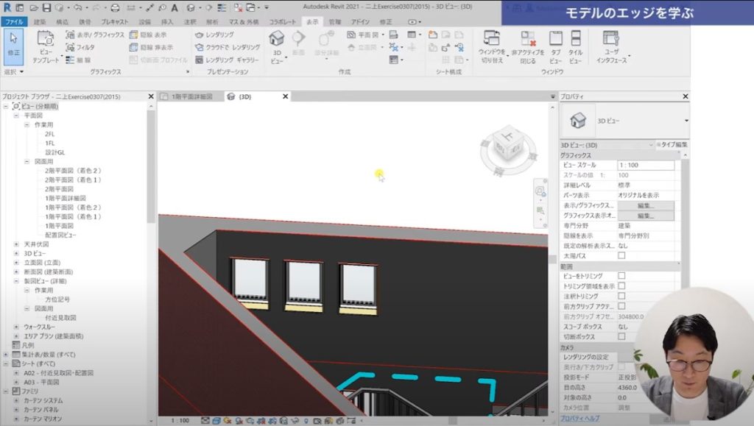Switch to the 1階平面詳細図 view tab
Viewport: 754px width, 426px height.
(x=191, y=96)
